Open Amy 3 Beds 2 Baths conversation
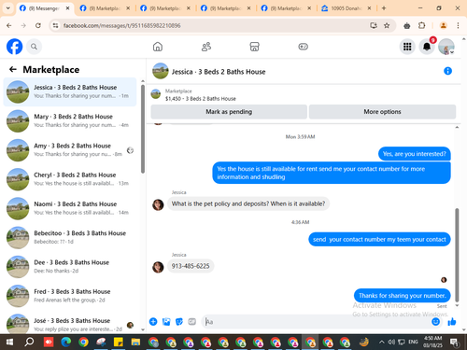Viewport: 467px width, 350px height. (70, 150)
